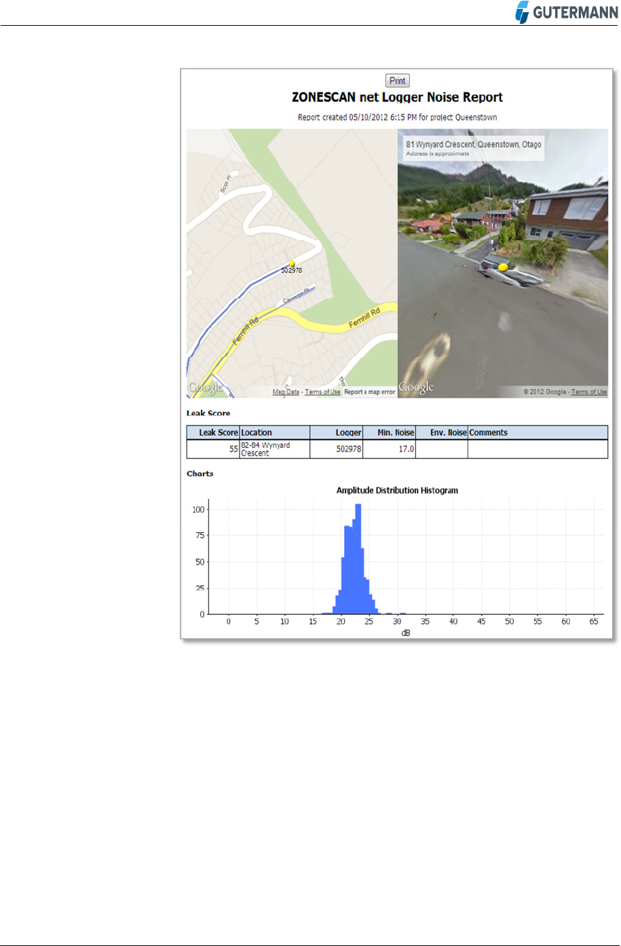
Task: Click the 81 Wynyard Crescent address label
Action: coord(474,145)
